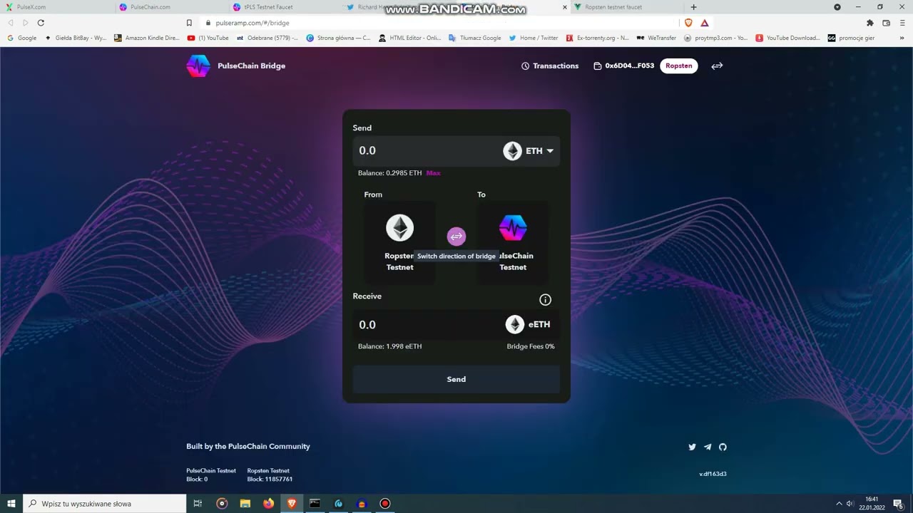Open the Telegram footer icon
The width and height of the screenshot is (913, 513).
708,447
